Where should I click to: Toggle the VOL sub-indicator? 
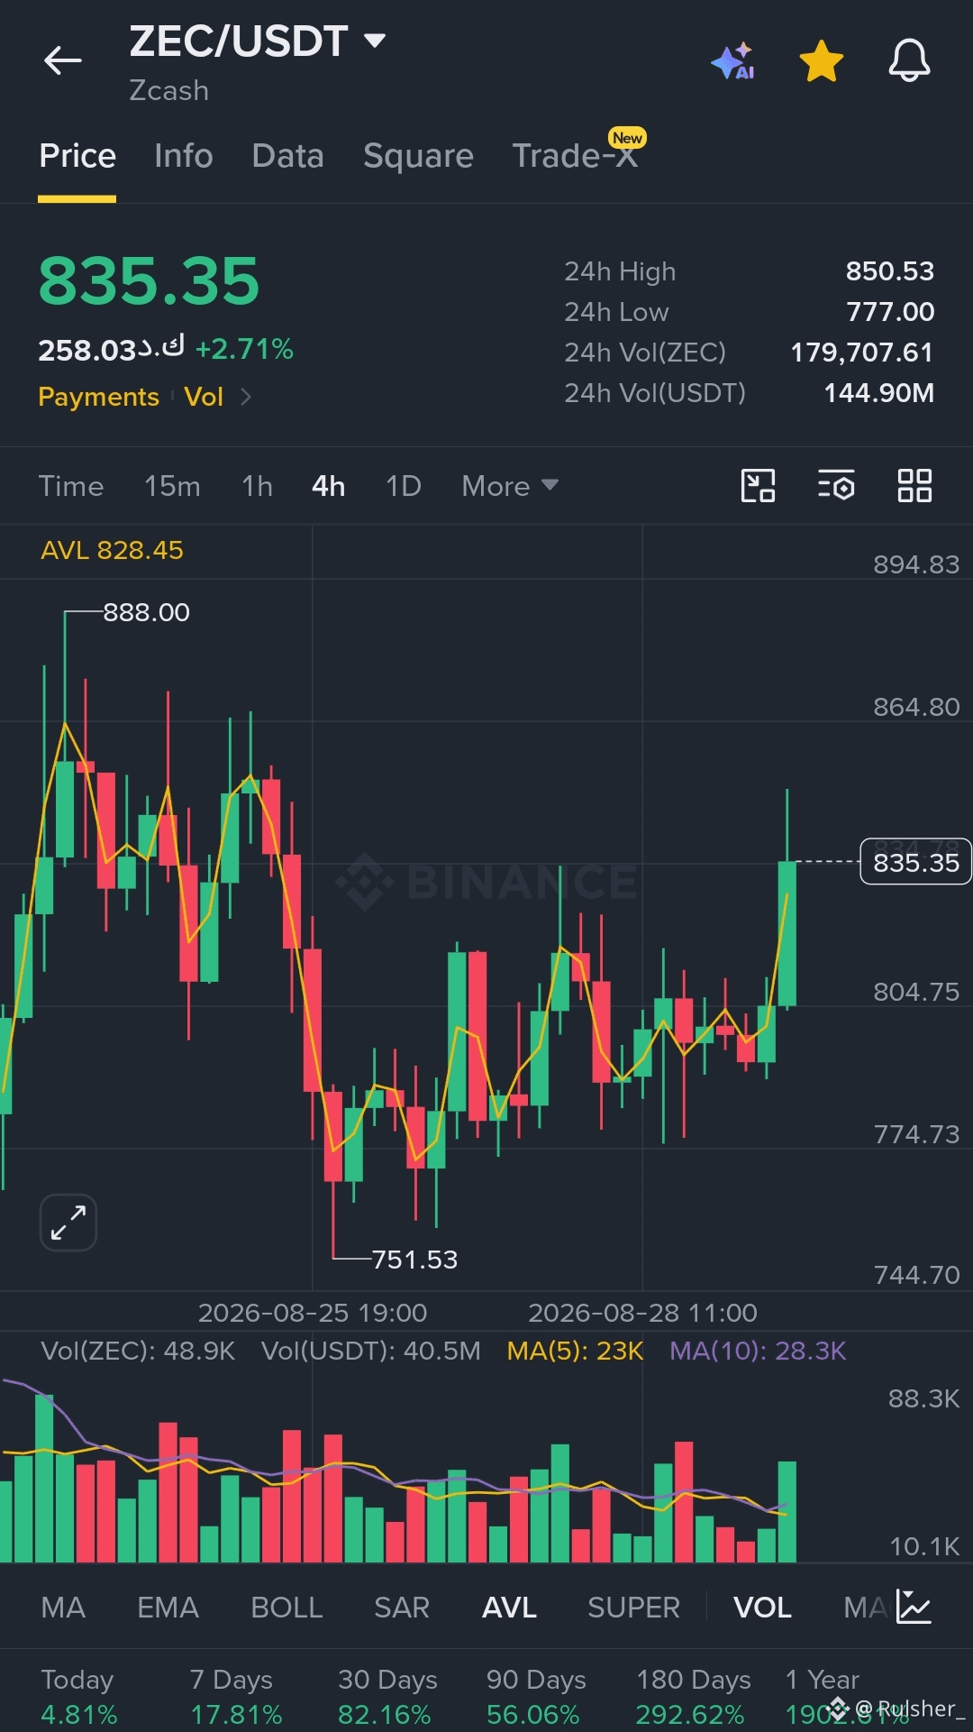pos(762,1607)
